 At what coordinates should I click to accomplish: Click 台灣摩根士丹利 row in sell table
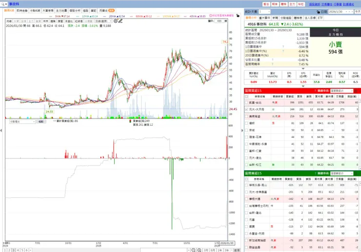click(302, 206)
